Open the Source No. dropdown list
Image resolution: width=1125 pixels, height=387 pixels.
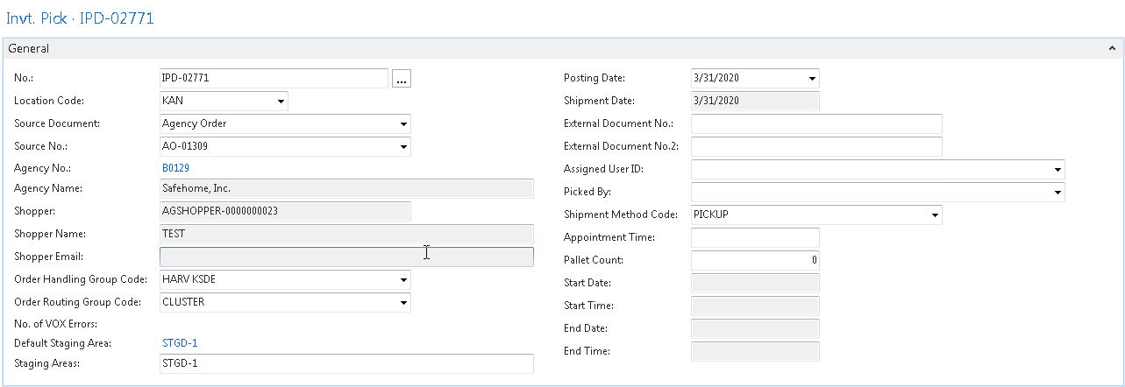click(403, 147)
